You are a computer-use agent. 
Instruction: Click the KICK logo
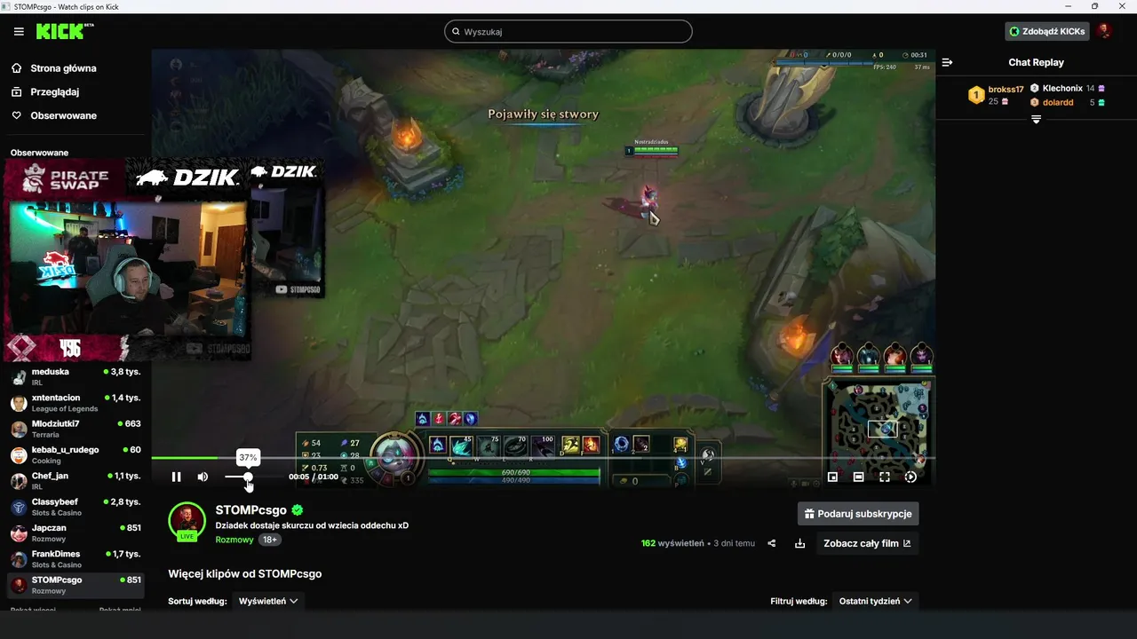[x=65, y=31]
